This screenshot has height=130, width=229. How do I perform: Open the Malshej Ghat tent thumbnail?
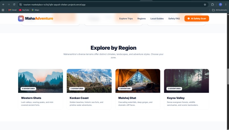click(x=138, y=81)
